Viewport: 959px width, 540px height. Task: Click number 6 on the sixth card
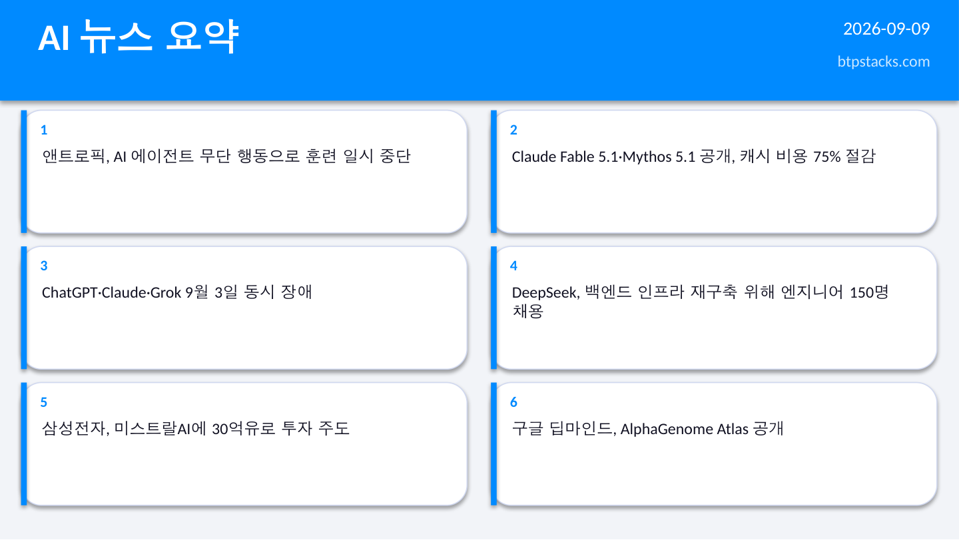[x=513, y=402]
